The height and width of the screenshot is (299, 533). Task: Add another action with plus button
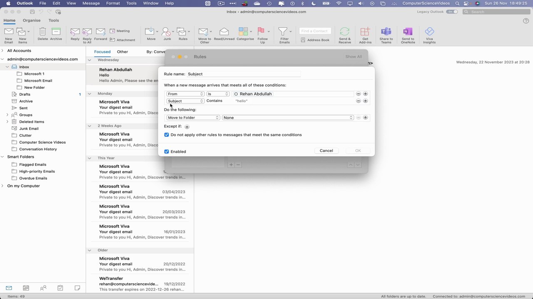[365, 118]
